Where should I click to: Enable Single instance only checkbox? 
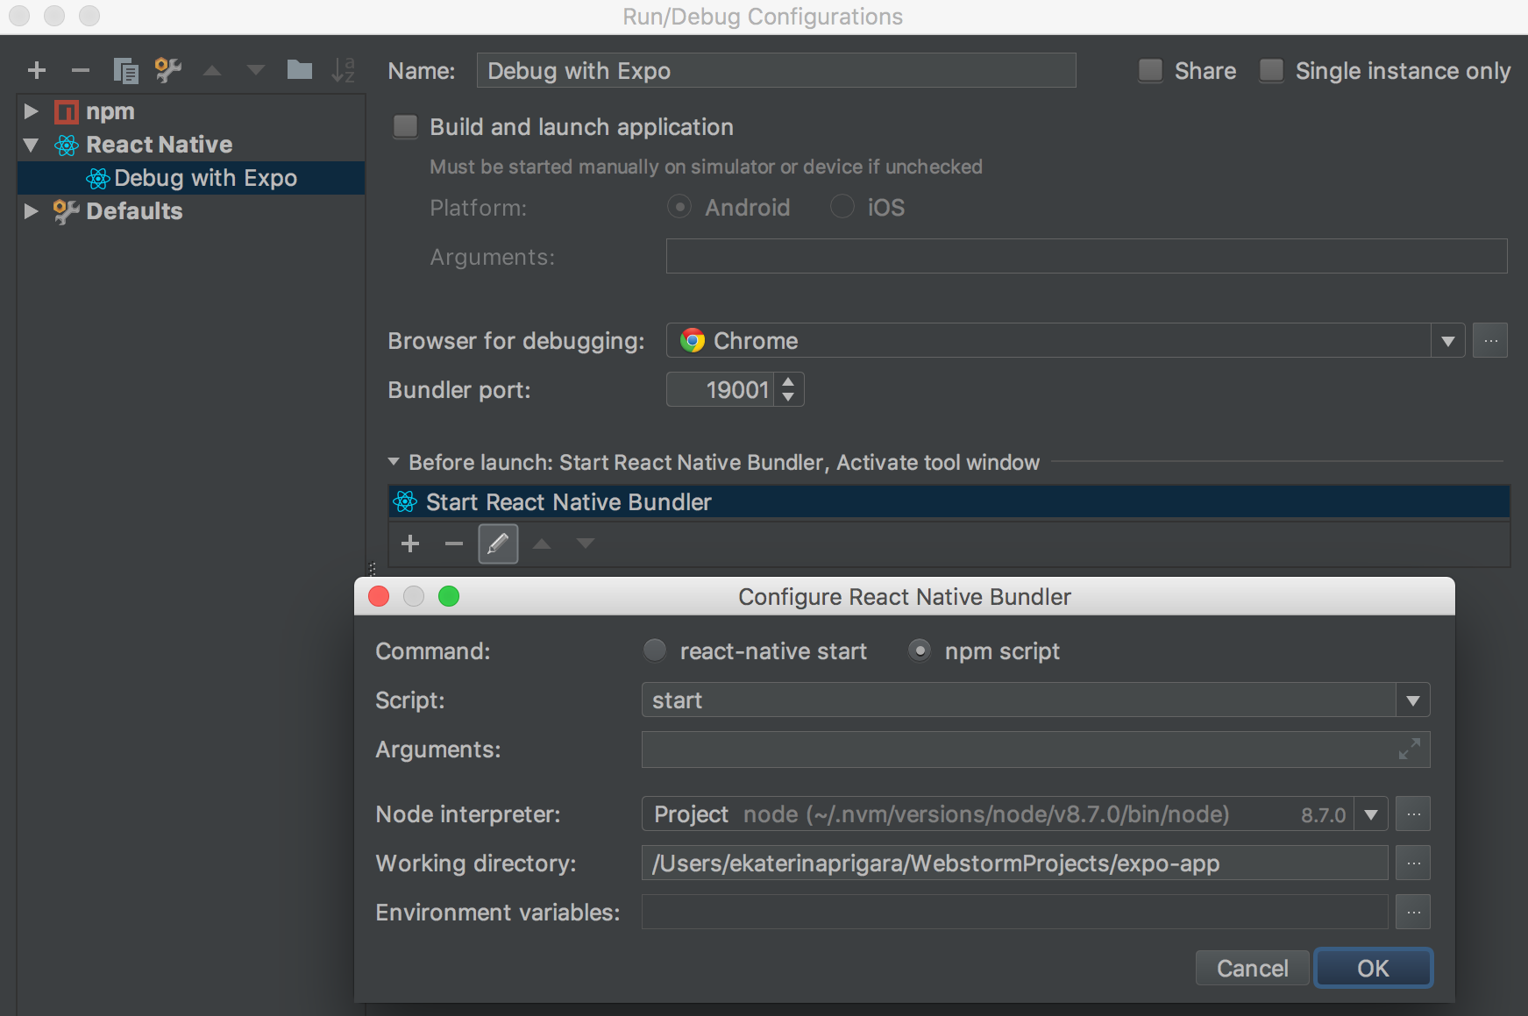1271,70
